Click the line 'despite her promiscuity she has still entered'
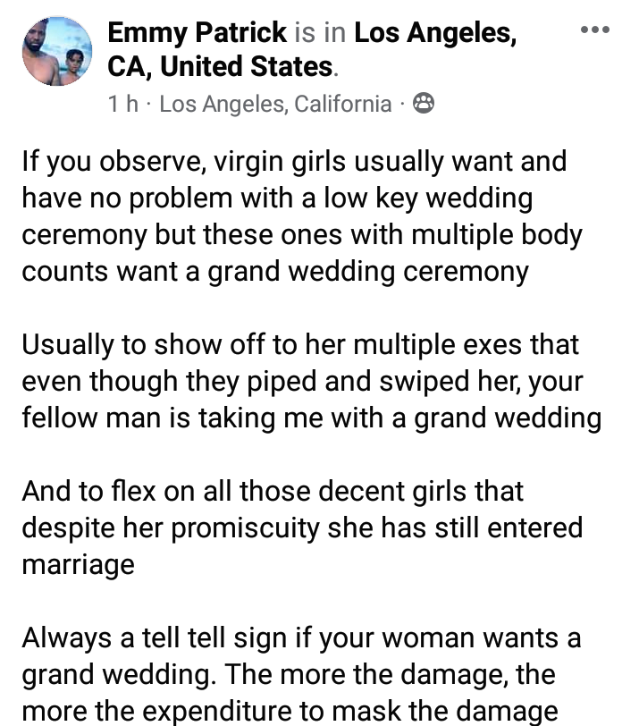This screenshot has height=726, width=639. pos(302,528)
